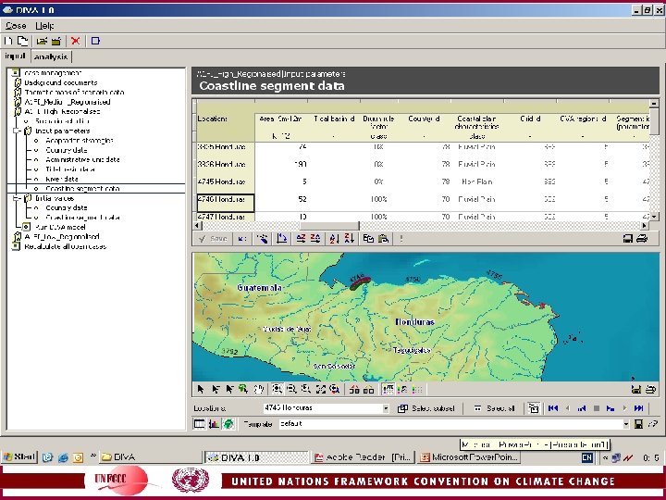Click the table view icon beside Template
Screen dimensions: 666x500
click(199, 423)
